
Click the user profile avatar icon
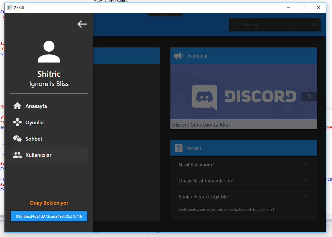(49, 52)
